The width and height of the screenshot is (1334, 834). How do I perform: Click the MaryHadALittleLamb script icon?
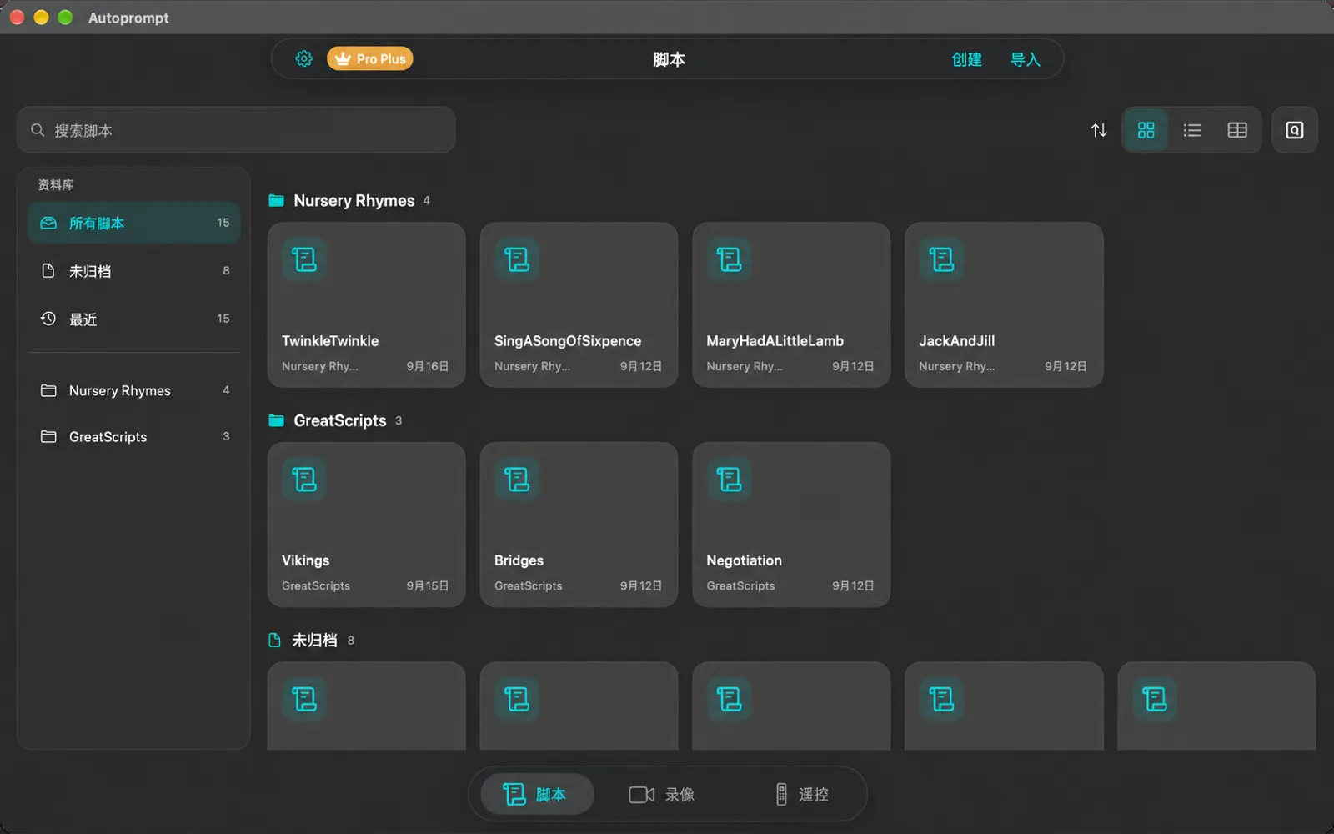point(730,259)
